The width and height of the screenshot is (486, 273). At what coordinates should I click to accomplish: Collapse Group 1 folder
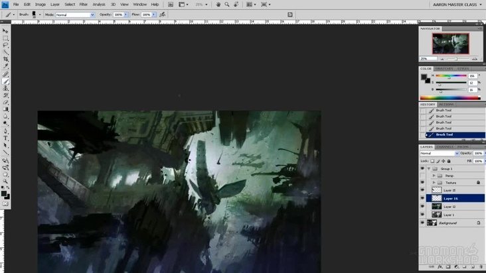(429, 168)
